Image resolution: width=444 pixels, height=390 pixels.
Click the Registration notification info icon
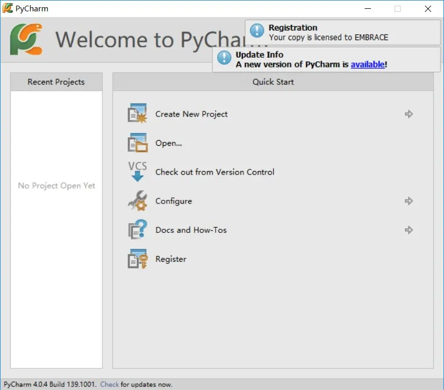point(257,30)
